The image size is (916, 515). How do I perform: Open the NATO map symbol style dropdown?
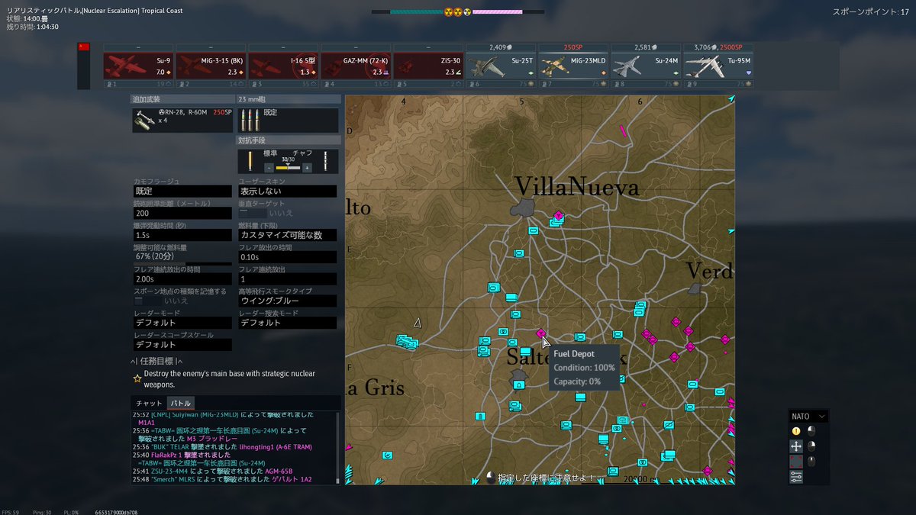tap(809, 417)
